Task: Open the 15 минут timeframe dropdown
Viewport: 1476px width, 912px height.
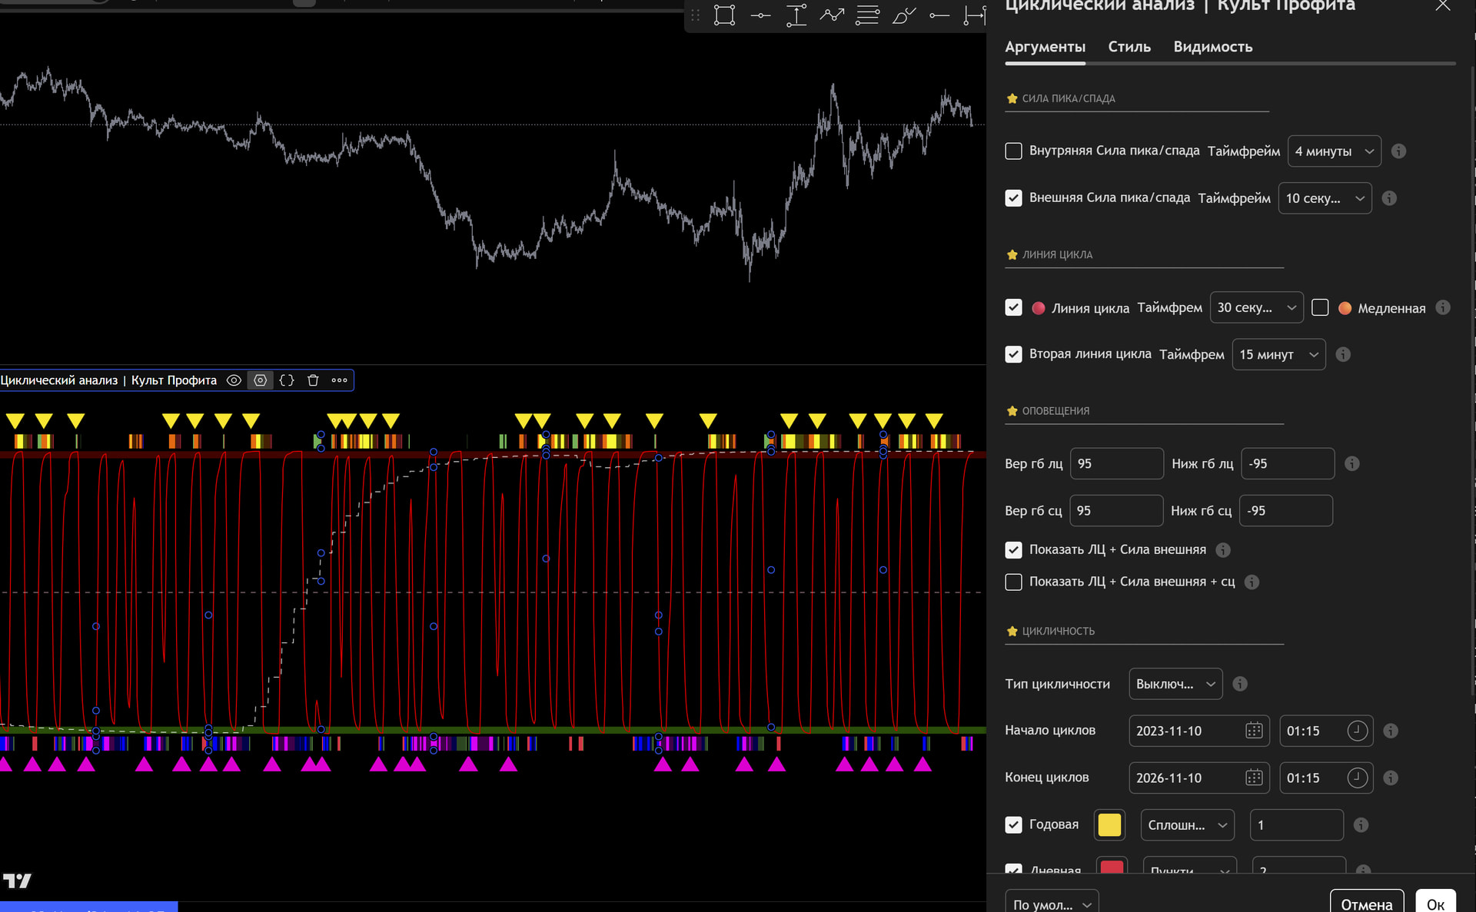Action: pos(1278,354)
